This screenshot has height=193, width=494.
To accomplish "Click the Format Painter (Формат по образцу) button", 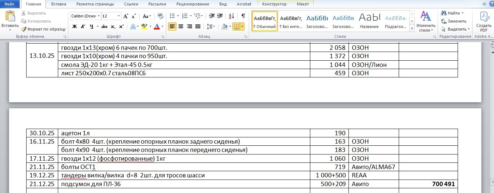I will (x=43, y=29).
